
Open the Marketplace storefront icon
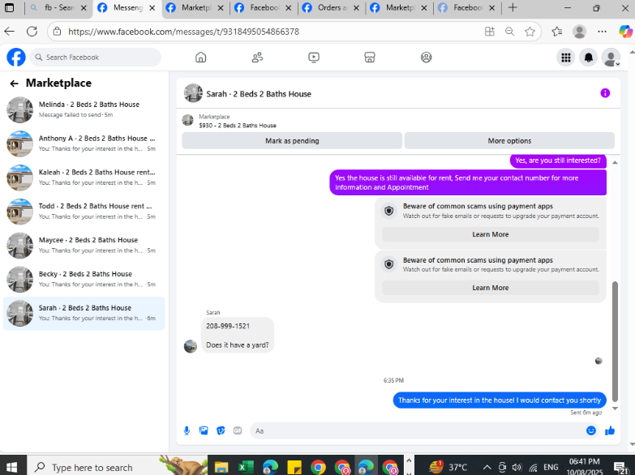pos(370,57)
